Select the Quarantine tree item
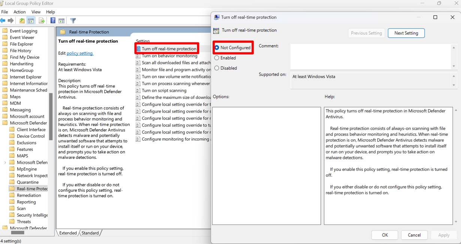 (29, 182)
